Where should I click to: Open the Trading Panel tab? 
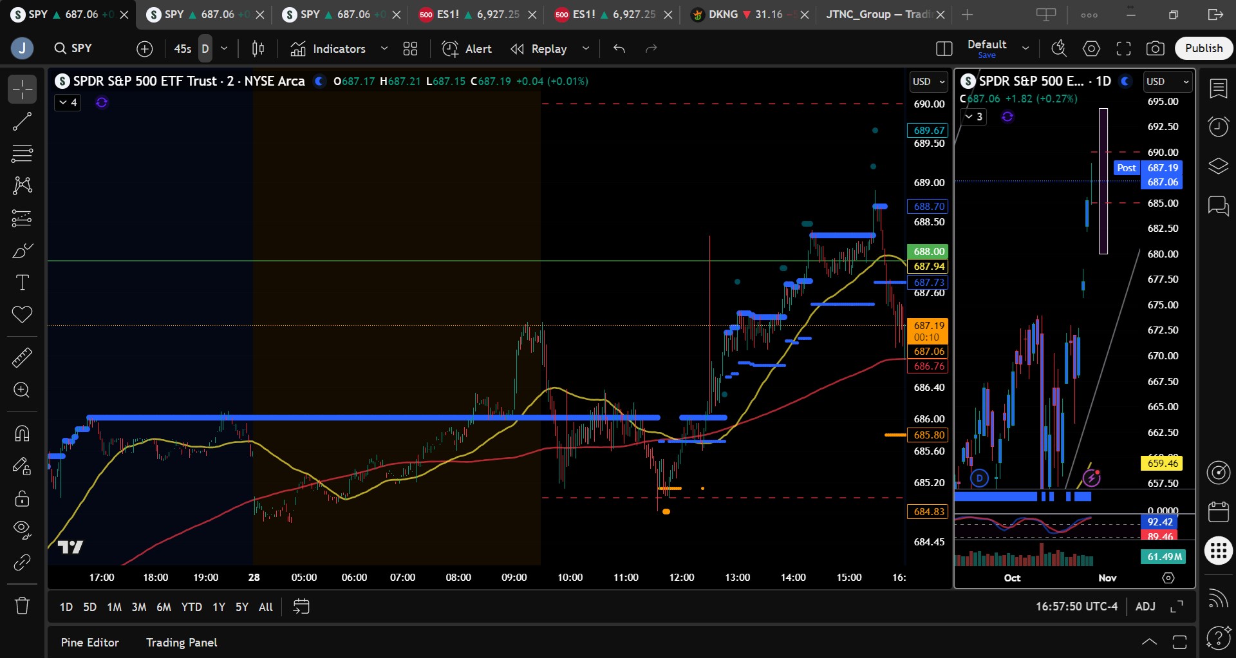[x=182, y=643]
